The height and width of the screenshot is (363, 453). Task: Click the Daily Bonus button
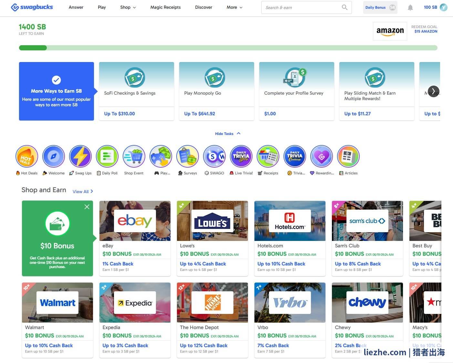click(380, 7)
